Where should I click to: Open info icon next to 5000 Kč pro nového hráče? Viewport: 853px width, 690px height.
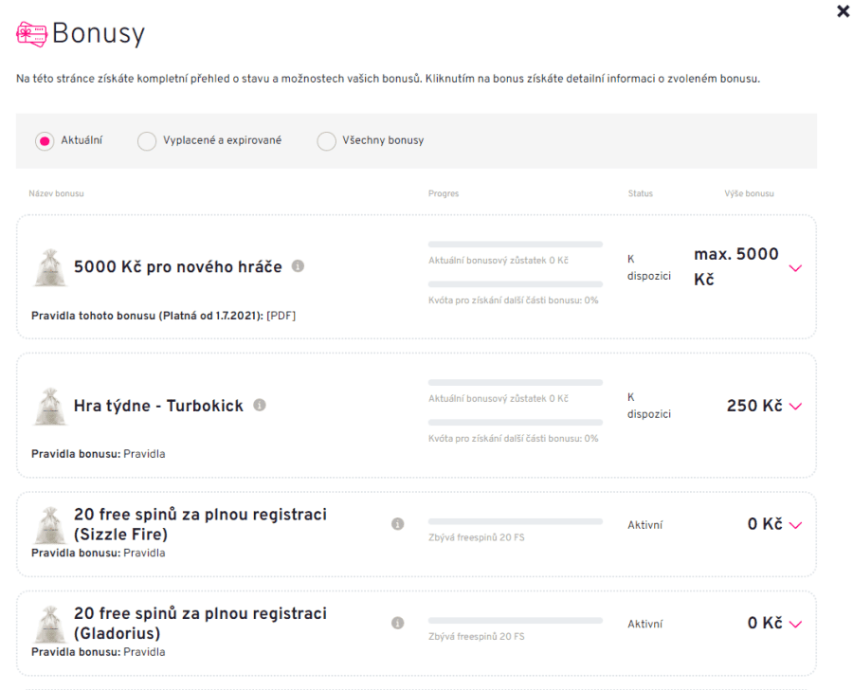(298, 266)
